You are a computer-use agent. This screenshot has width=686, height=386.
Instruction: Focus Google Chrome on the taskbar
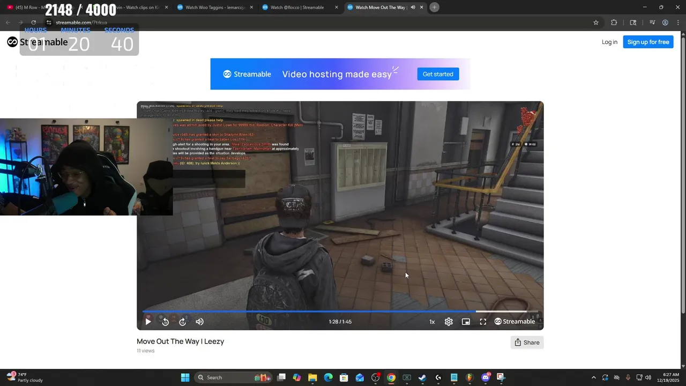(391, 377)
